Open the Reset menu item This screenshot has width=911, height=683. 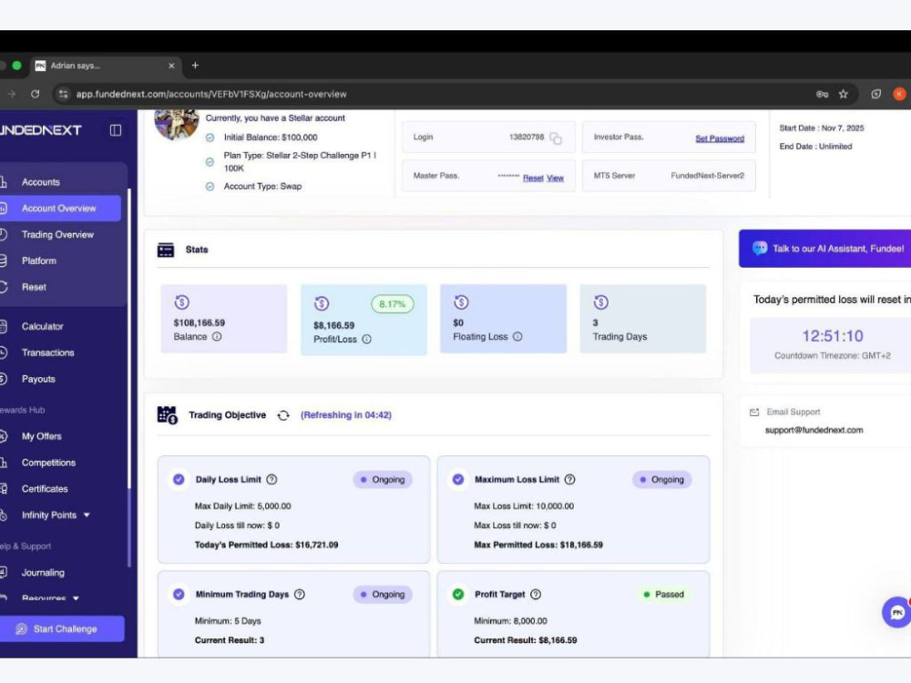point(34,287)
